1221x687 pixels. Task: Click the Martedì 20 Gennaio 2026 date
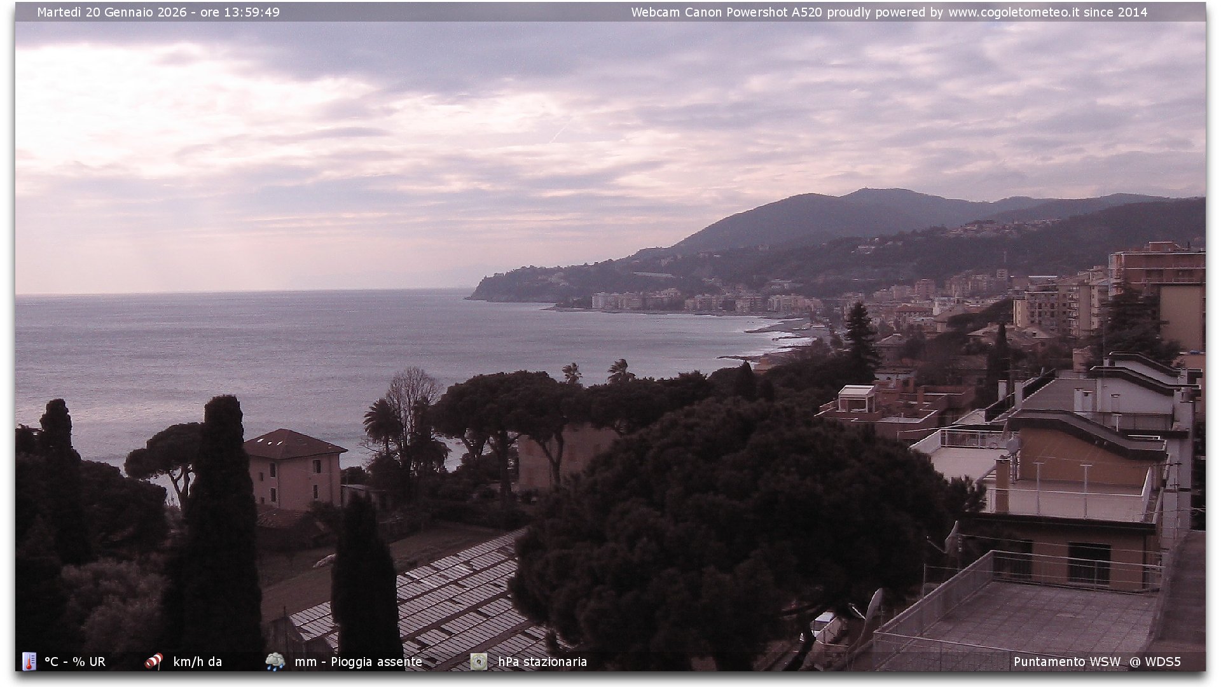click(111, 12)
